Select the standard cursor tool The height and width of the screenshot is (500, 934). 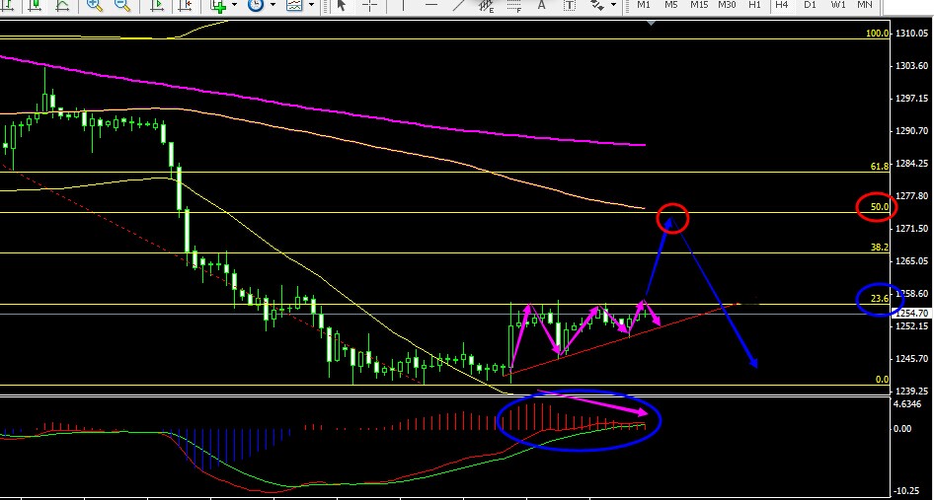pyautogui.click(x=342, y=5)
